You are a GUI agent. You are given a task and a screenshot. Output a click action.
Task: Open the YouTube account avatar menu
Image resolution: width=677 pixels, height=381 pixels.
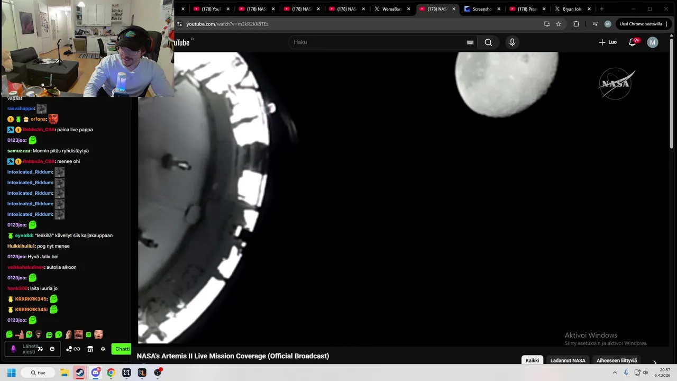(x=653, y=42)
